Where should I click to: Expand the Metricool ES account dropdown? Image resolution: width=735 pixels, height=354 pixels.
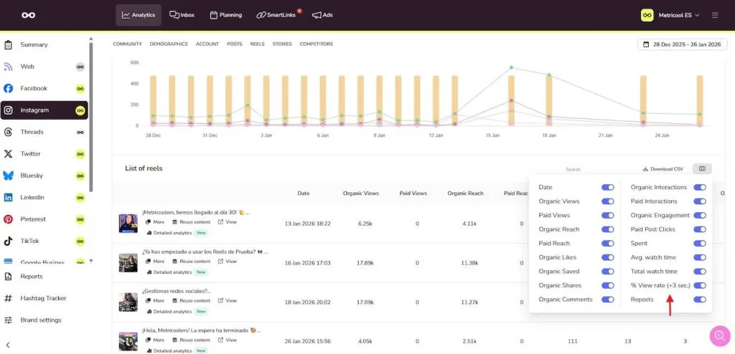point(670,15)
